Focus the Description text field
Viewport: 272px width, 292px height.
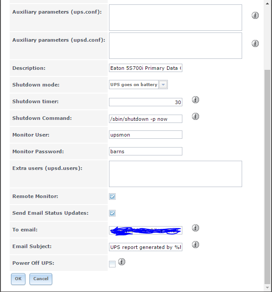tap(145, 68)
